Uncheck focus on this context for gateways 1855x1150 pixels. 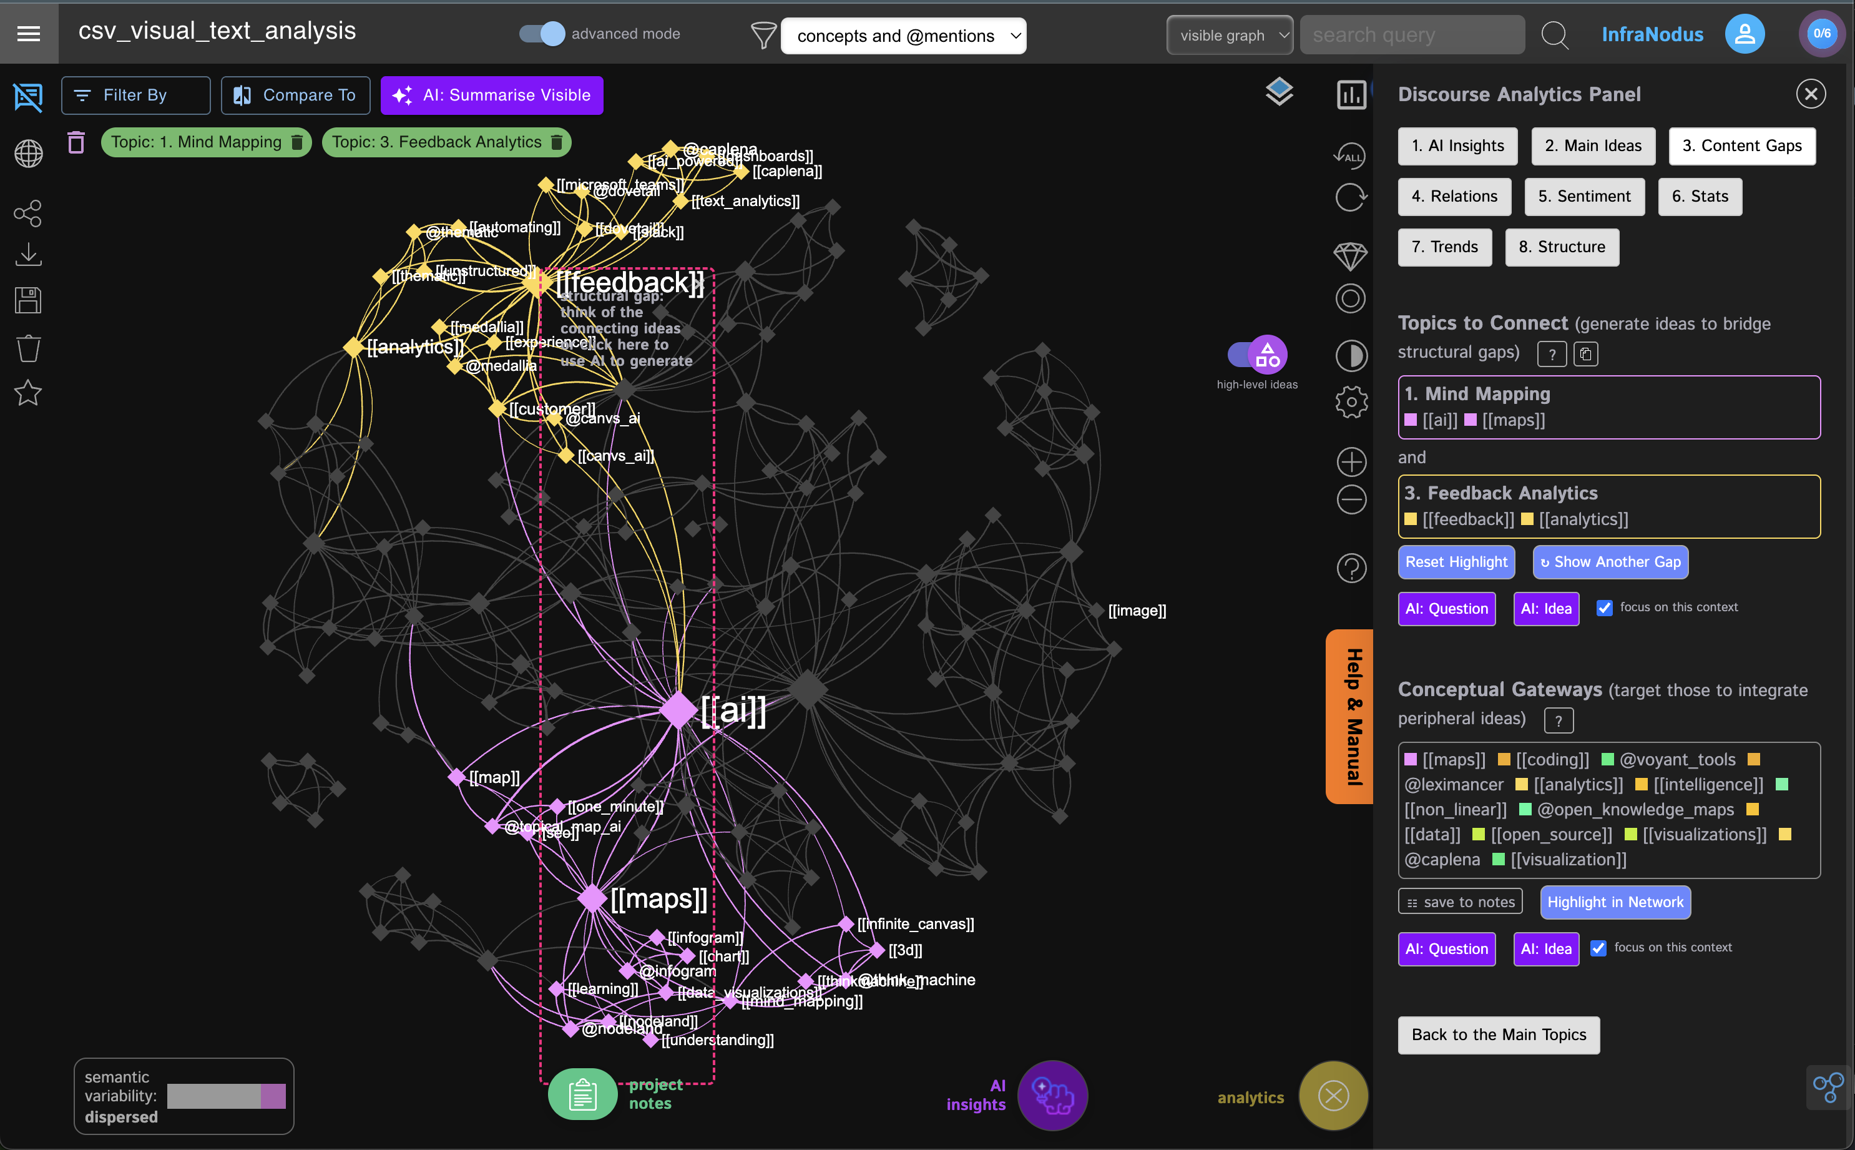[1598, 948]
